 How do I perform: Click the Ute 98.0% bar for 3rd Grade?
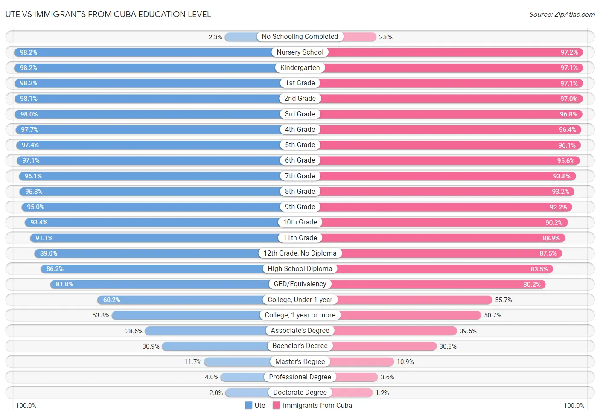(x=148, y=114)
